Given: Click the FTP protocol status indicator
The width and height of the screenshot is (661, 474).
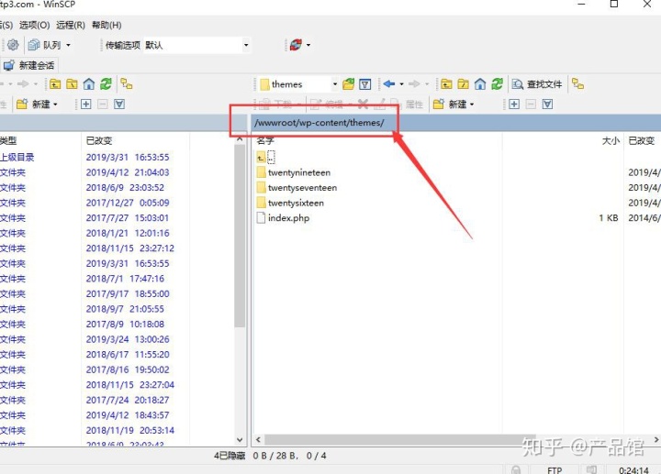Looking at the screenshot, I should tap(555, 469).
